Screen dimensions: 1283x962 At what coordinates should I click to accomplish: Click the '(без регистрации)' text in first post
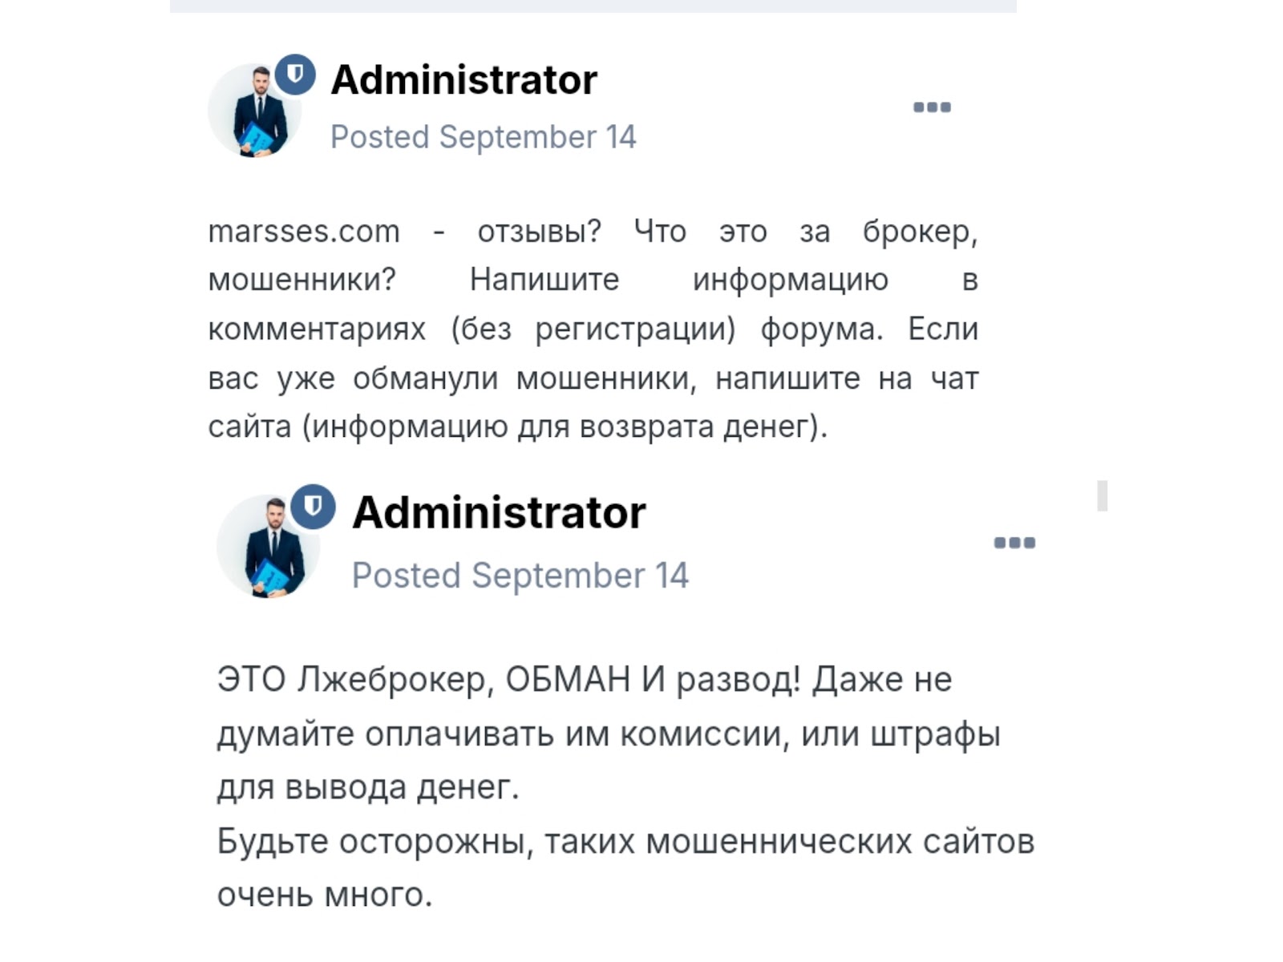593,329
